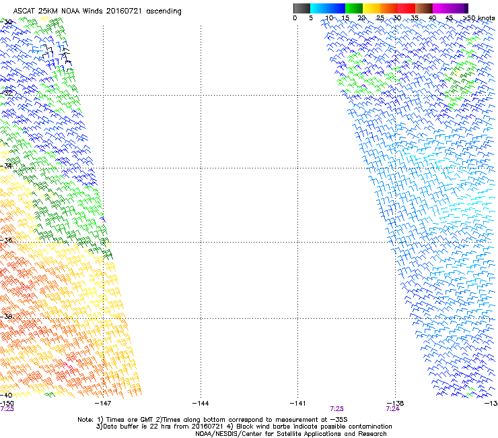Image resolution: width=498 pixels, height=438 pixels.
Task: Click the '-138' longitude label
Action: coord(396,404)
